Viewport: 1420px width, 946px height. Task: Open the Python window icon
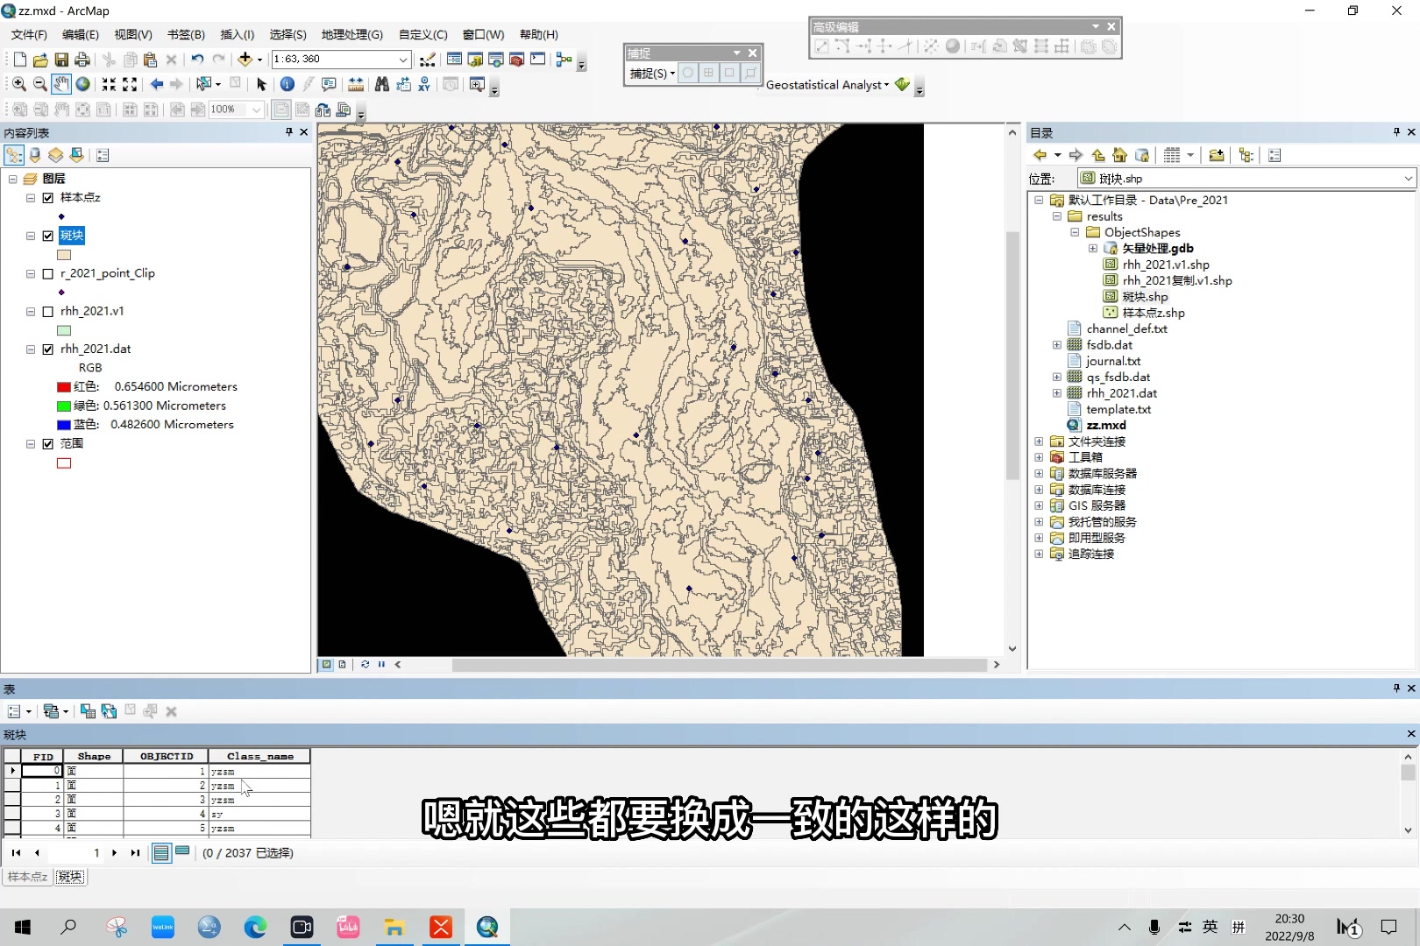point(538,60)
